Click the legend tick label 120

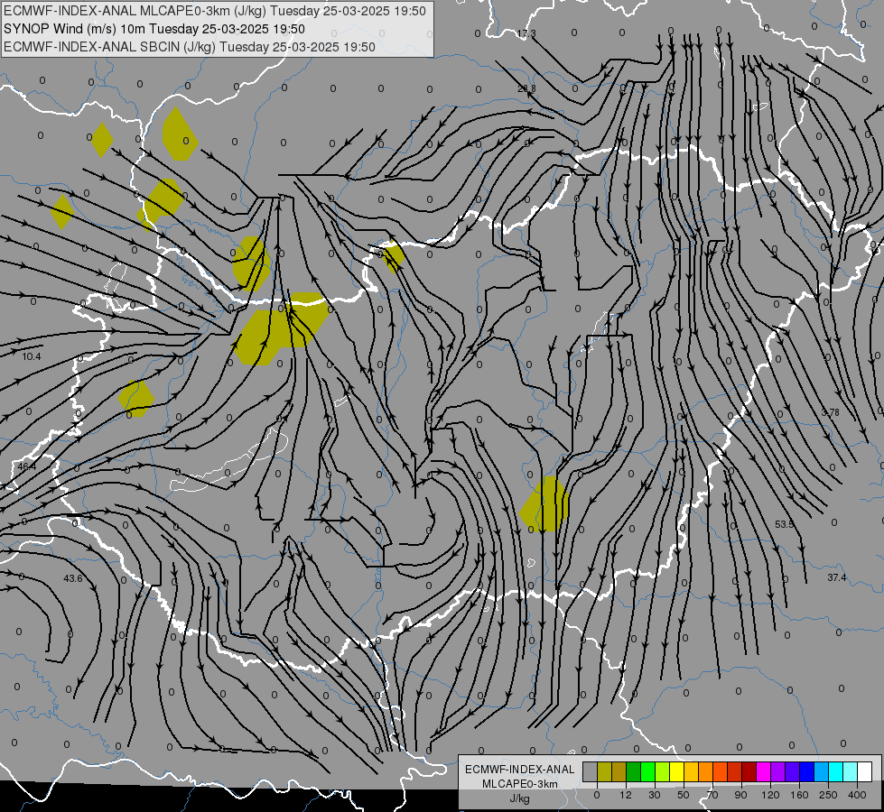pos(770,795)
